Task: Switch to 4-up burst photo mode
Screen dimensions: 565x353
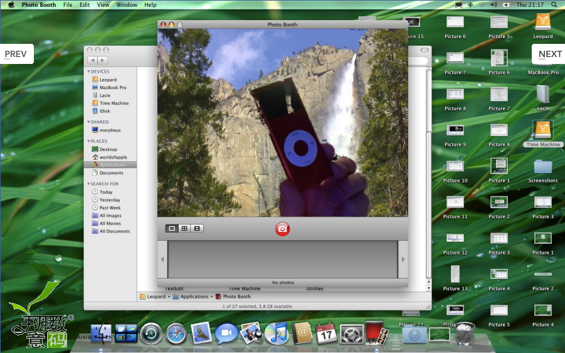Action: (184, 229)
